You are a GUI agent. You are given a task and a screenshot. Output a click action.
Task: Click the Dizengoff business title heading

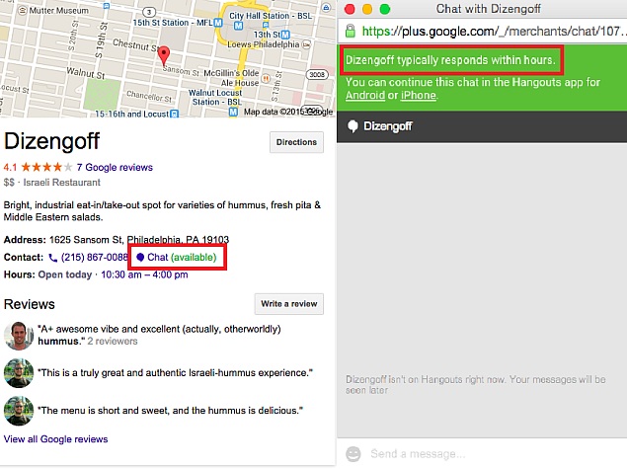pyautogui.click(x=51, y=141)
